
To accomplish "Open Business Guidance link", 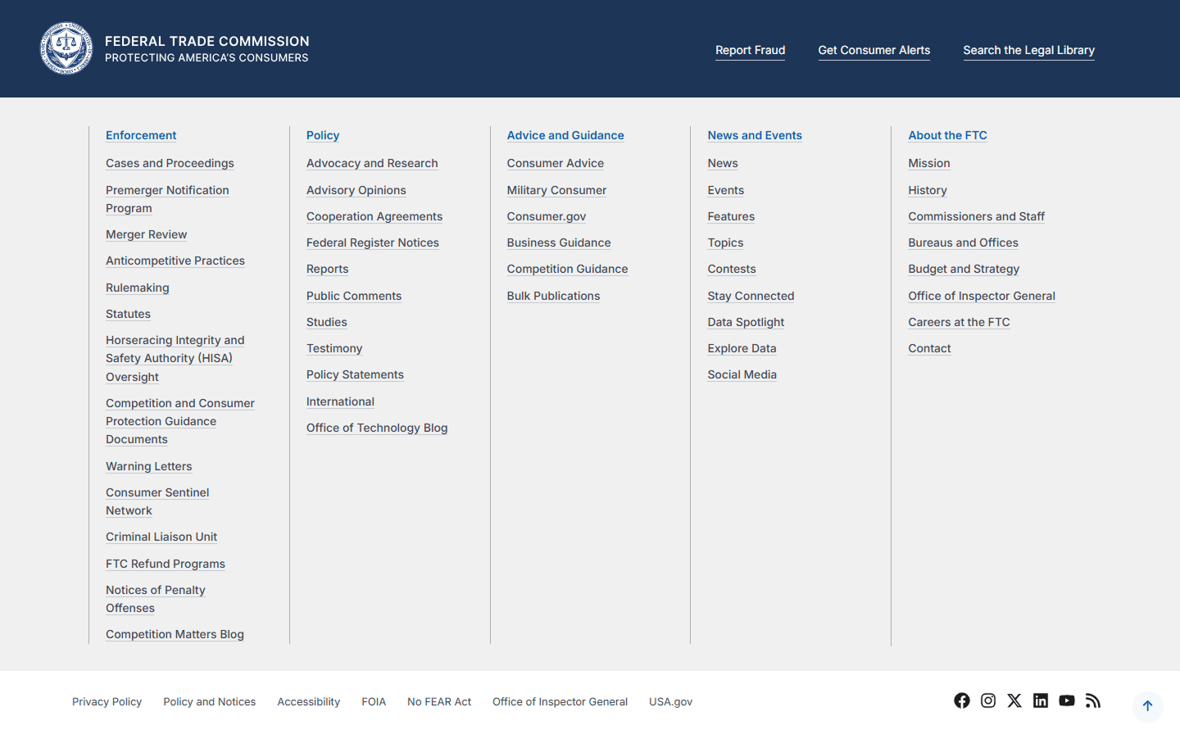I will click(559, 243).
